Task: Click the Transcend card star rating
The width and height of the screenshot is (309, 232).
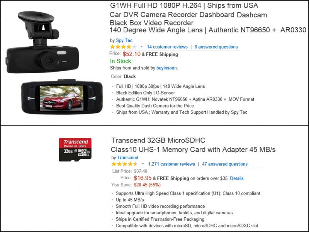Action: click(125, 164)
